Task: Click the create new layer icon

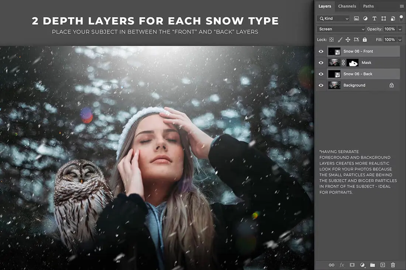Action: click(383, 265)
